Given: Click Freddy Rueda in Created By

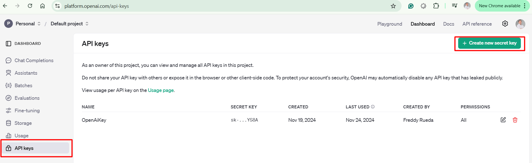Looking at the screenshot, I should click(x=418, y=120).
